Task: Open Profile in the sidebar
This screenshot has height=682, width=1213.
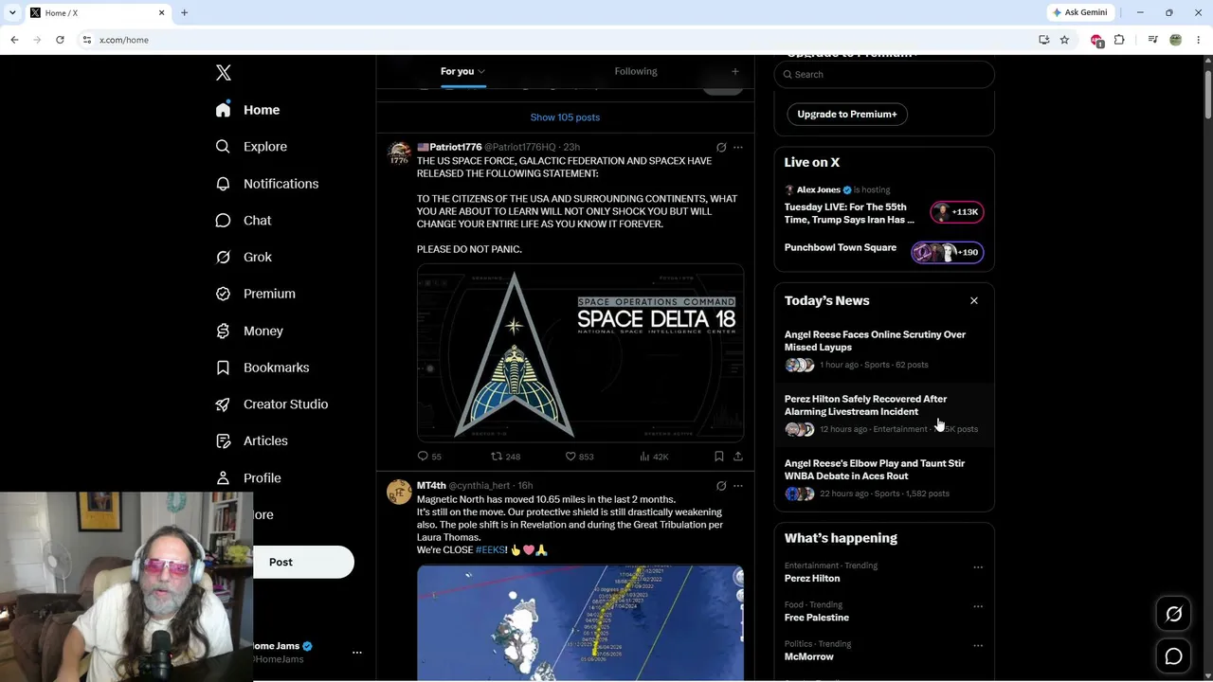Action: tap(247, 478)
